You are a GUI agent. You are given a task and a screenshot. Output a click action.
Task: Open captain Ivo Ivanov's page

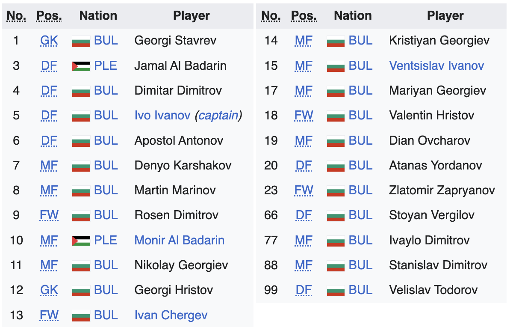coord(162,116)
